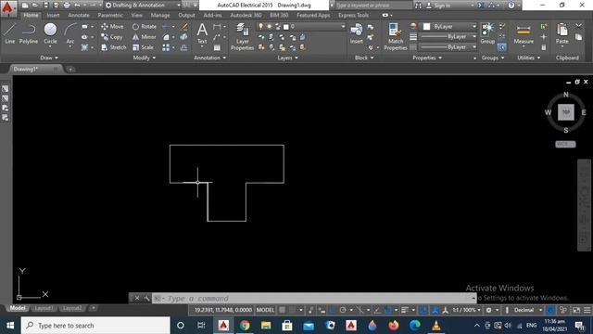Screen dimensions: 593x334
Task: Click the keyword search box in title bar
Action: point(372,6)
